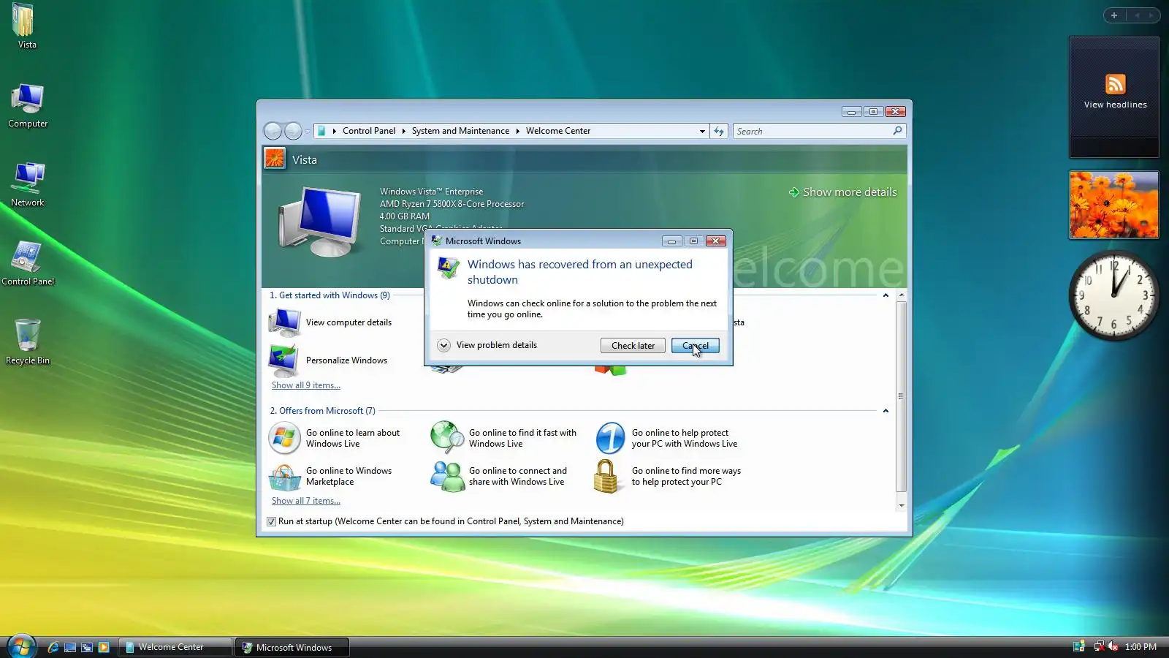1169x658 pixels.
Task: Open the recent pages dropdown arrow
Action: tap(308, 132)
